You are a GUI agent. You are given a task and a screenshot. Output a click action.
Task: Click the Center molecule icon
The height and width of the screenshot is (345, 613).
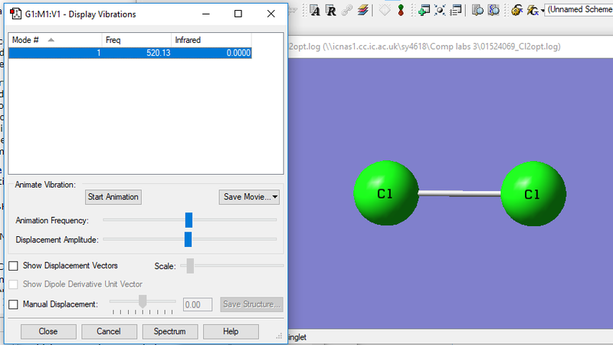click(x=440, y=10)
